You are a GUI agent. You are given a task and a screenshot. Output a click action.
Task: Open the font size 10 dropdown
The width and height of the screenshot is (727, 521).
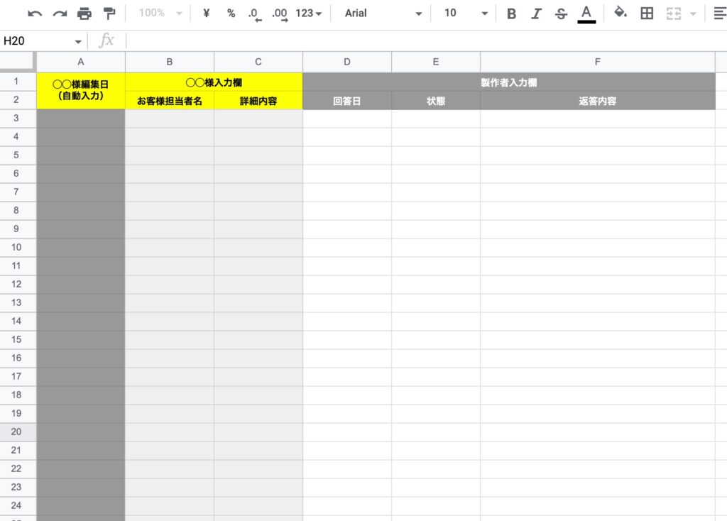tap(465, 13)
